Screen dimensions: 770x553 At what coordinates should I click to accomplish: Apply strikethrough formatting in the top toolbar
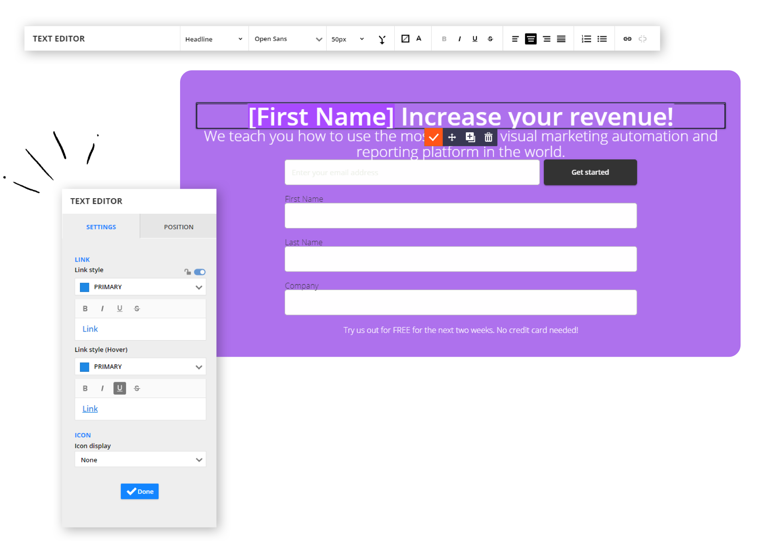point(490,39)
